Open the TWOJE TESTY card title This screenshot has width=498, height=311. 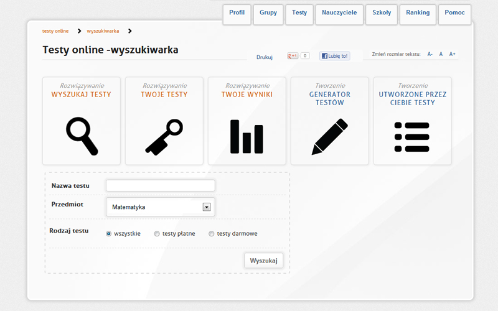point(164,95)
